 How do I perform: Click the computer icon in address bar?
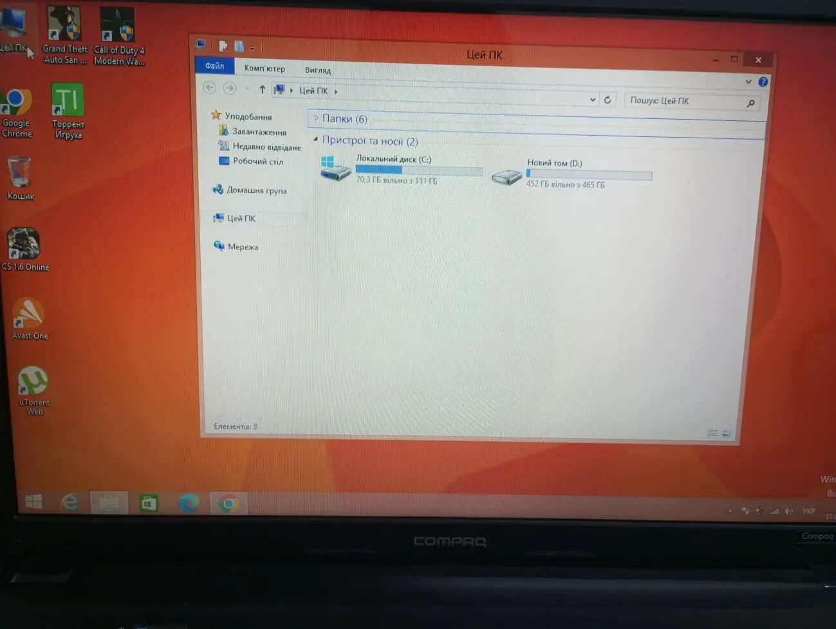(279, 89)
